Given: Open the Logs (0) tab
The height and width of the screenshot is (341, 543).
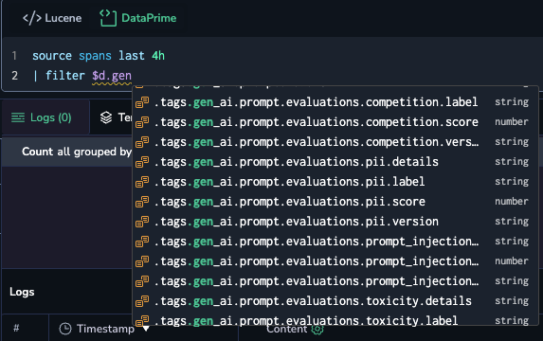Looking at the screenshot, I should 42,117.
